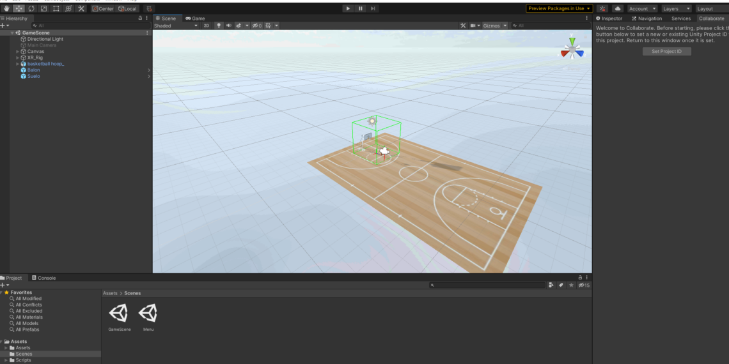Screen dimensions: 729x364
Task: Collapse the GameScene root node
Action: click(x=12, y=33)
